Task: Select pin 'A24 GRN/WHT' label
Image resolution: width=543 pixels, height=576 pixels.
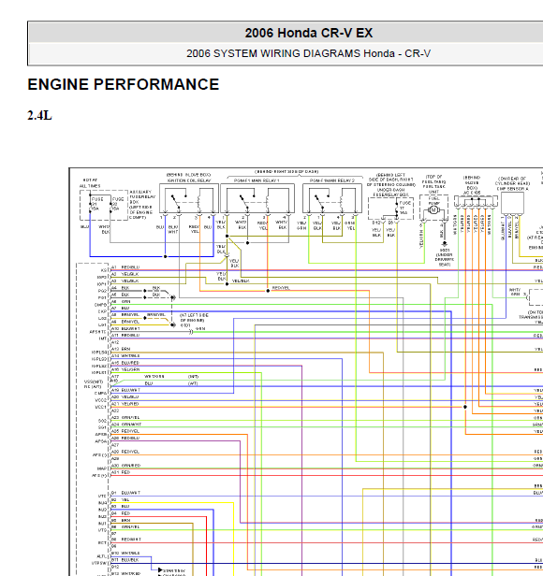Action: point(126,425)
